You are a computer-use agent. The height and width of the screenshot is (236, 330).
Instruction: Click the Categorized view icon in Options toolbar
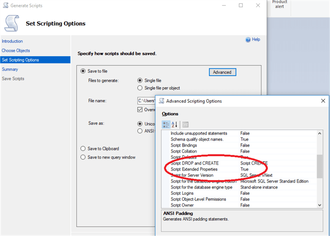click(166, 125)
